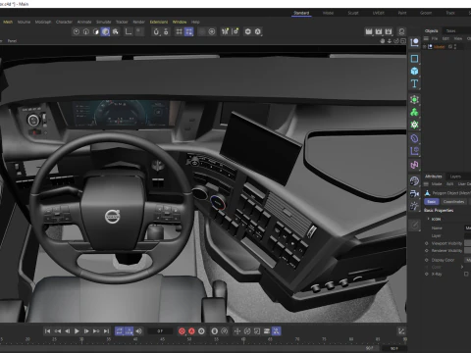Enable the record active objects button
The width and height of the screenshot is (471, 353).
(182, 331)
